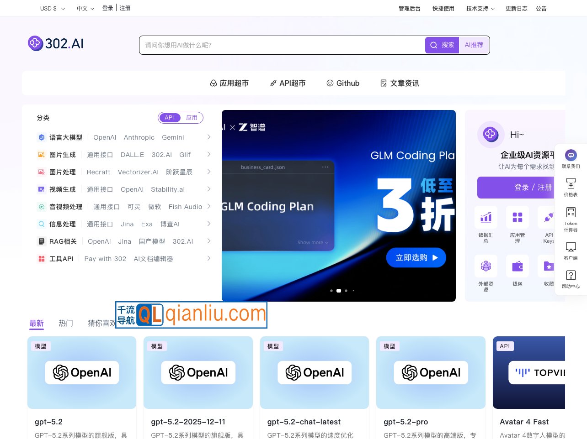Open the 中文 language selector
The height and width of the screenshot is (439, 587).
point(85,8)
